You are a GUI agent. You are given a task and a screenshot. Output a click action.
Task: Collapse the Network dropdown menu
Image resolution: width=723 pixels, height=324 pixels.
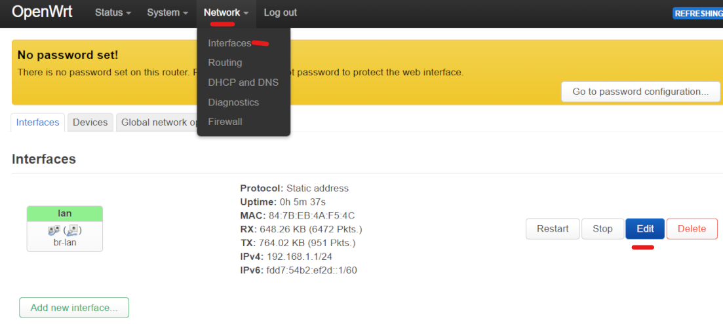click(x=226, y=13)
